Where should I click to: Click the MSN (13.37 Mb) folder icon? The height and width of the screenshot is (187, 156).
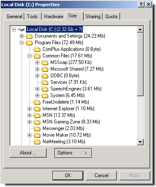pos(37,116)
